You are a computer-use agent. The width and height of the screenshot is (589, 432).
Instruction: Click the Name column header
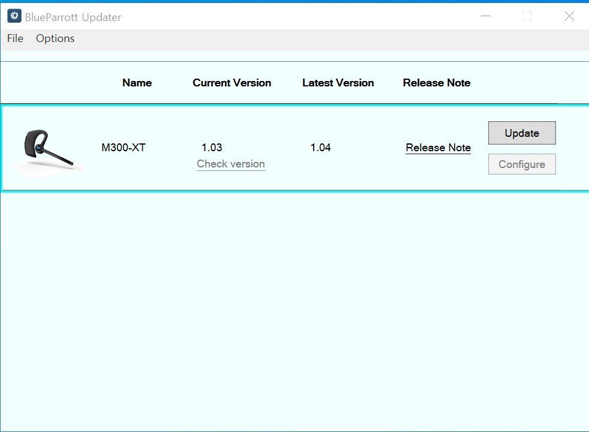click(137, 83)
